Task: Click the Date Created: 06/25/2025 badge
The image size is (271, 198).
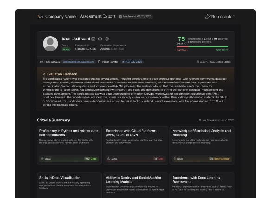Action: tap(135, 16)
